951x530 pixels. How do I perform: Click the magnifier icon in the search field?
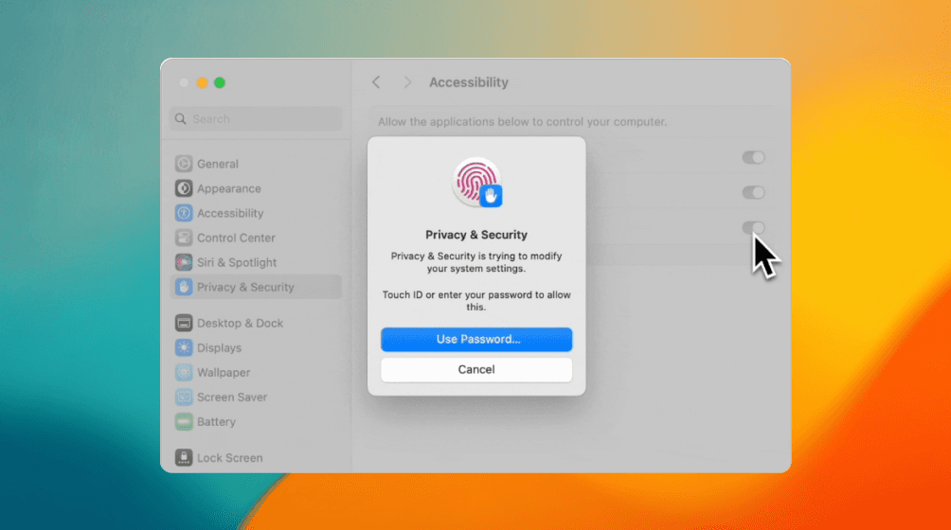click(180, 118)
